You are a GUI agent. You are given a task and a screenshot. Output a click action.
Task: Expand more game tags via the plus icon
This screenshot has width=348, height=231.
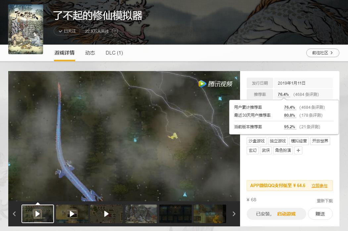pyautogui.click(x=298, y=150)
